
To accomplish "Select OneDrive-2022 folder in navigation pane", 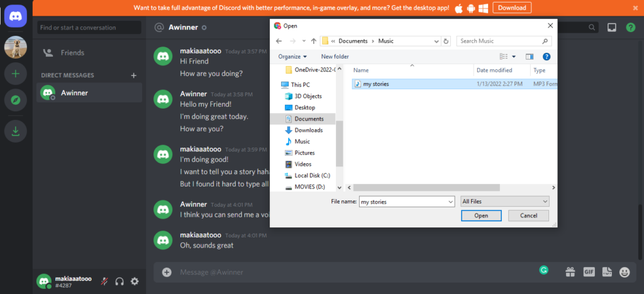I will [310, 69].
